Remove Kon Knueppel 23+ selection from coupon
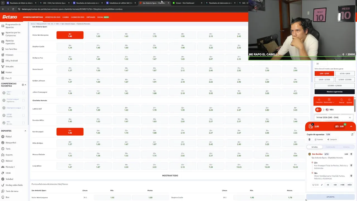The width and height of the screenshot is (357, 201). coord(351,165)
